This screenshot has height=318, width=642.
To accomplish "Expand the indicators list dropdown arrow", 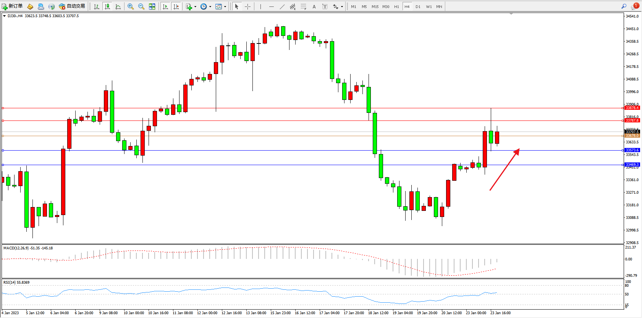I will pyautogui.click(x=195, y=6).
